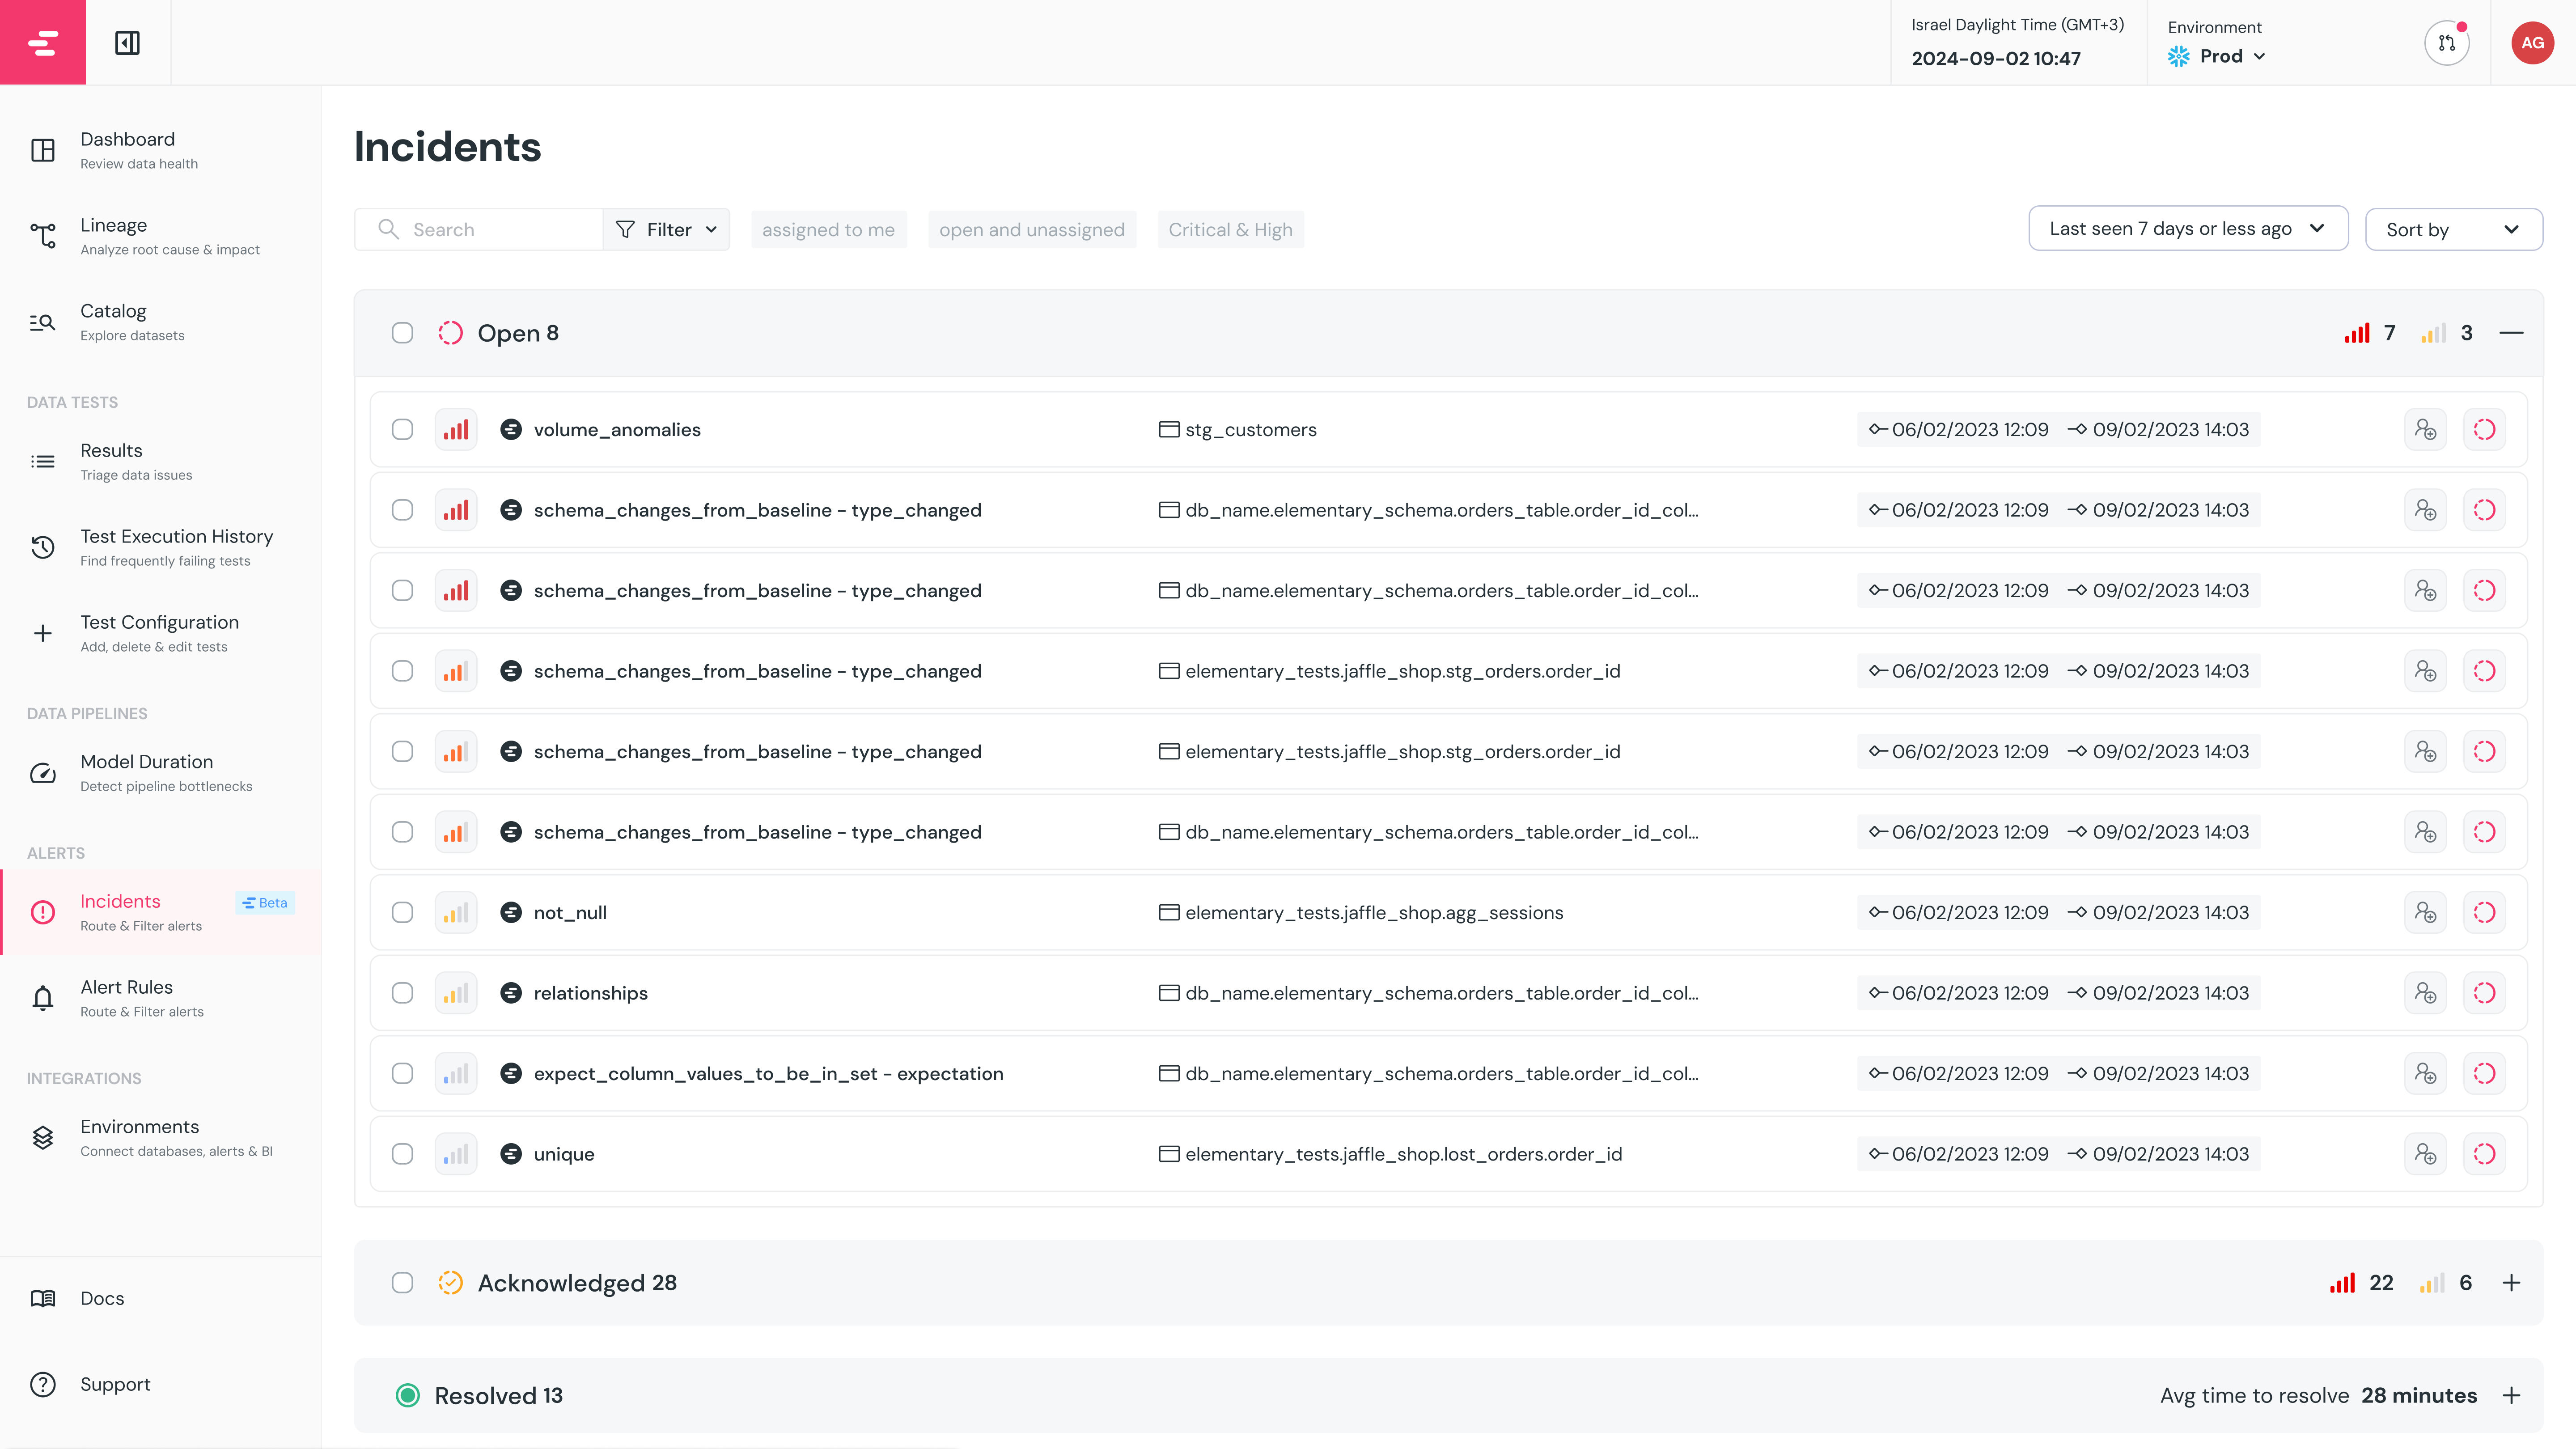Click status icon for unique row

pos(2484,1154)
